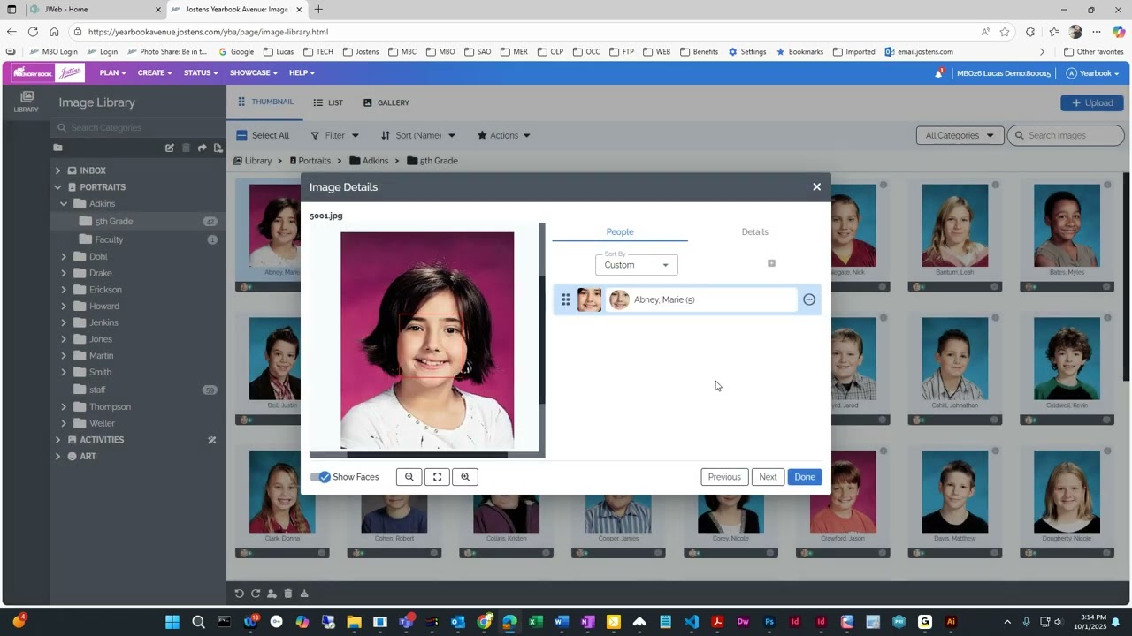Image resolution: width=1132 pixels, height=636 pixels.
Task: Collapse the PORTRAITS category
Action: [x=57, y=187]
